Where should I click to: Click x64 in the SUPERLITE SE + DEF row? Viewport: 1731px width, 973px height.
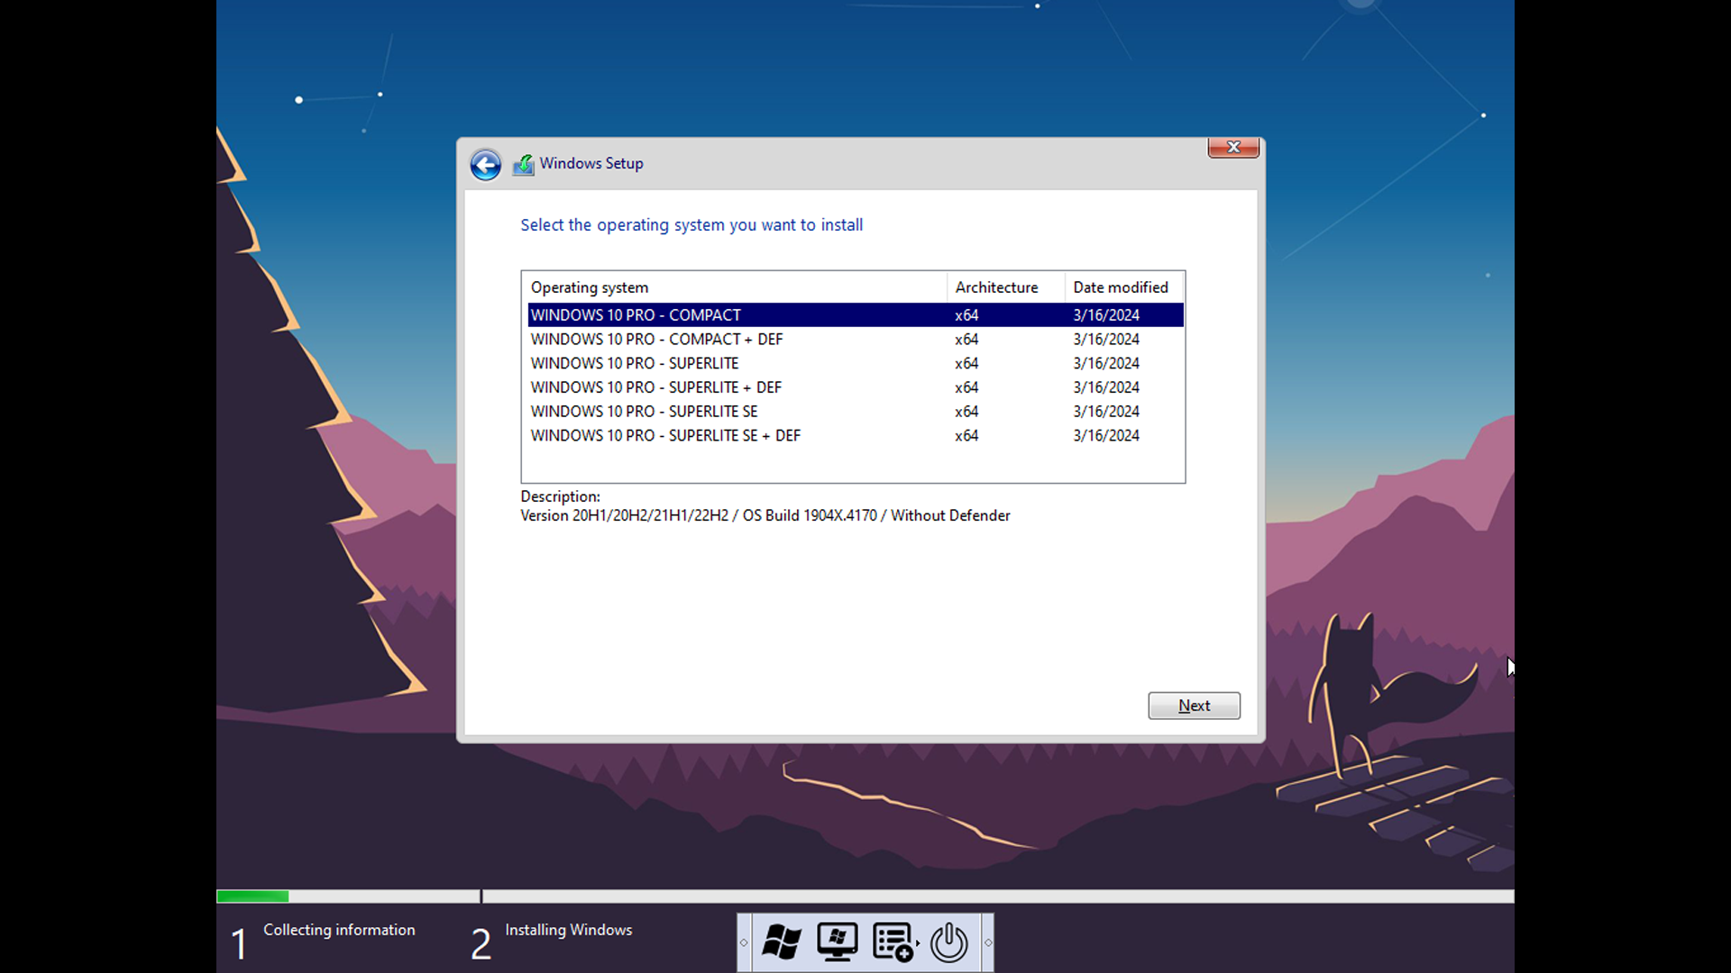[x=966, y=436]
